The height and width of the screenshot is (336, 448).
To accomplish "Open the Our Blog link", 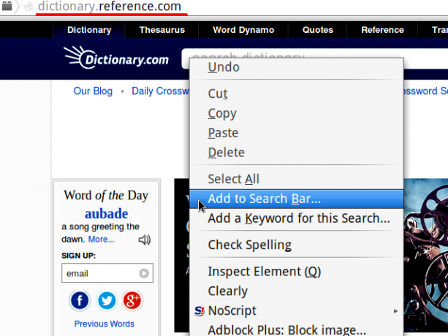I will [x=93, y=91].
